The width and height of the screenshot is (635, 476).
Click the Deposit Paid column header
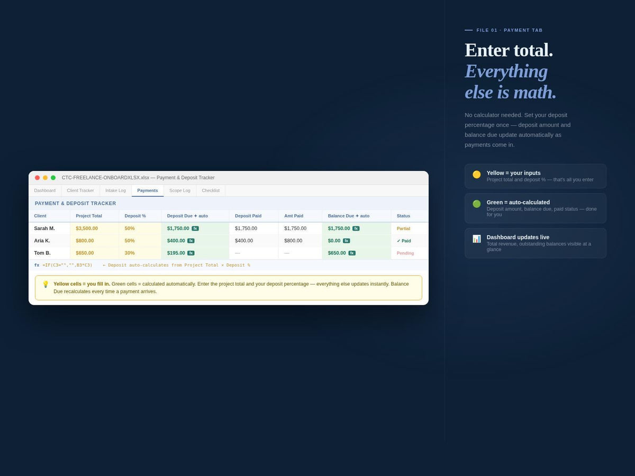click(253, 216)
